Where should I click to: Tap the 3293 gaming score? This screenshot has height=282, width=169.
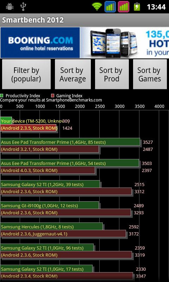click(139, 213)
